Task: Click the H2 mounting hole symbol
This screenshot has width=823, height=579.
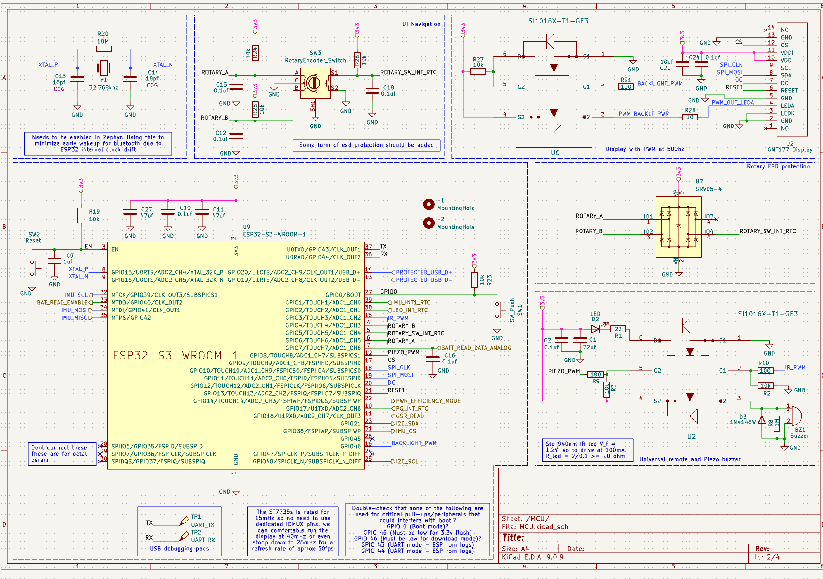Action: pyautogui.click(x=429, y=223)
